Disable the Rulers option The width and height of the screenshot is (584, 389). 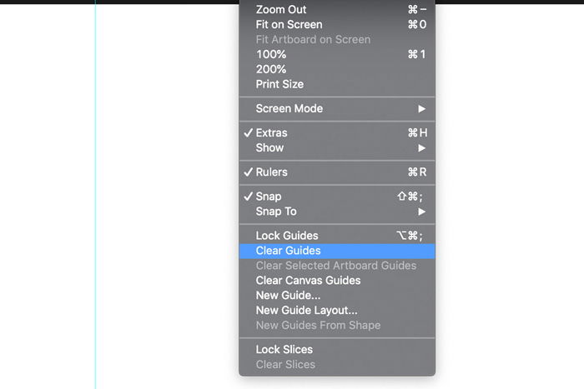click(x=337, y=172)
